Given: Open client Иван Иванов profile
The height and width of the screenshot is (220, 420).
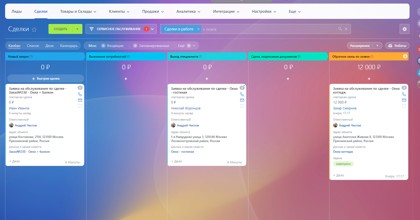Looking at the screenshot, I should (19, 108).
